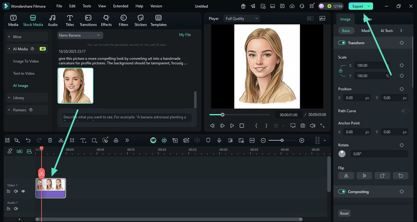Turn off the Compositing toggle

pos(341,192)
